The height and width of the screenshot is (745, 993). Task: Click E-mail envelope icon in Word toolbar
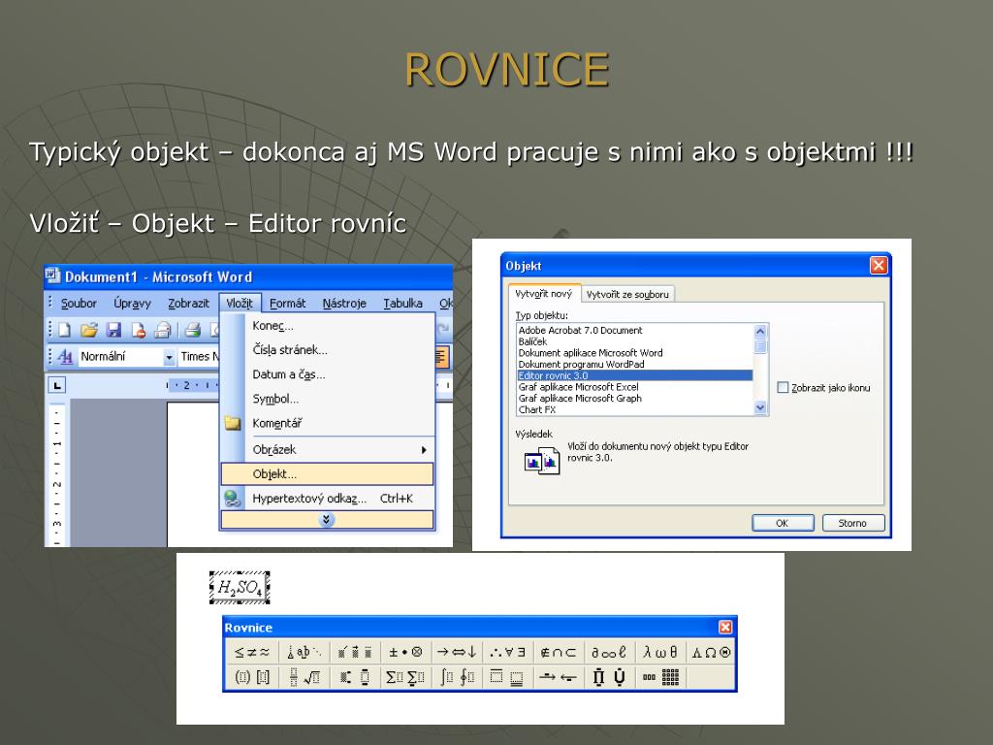click(x=163, y=330)
